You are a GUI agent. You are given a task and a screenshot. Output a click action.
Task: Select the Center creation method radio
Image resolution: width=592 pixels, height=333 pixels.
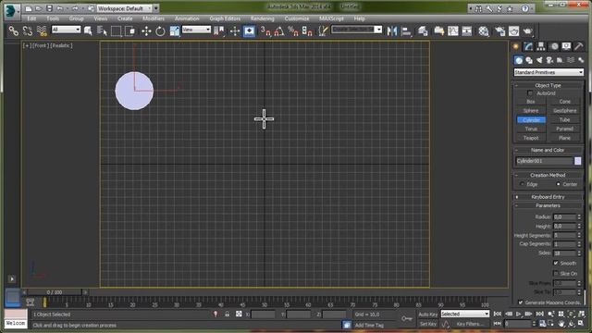(x=559, y=184)
